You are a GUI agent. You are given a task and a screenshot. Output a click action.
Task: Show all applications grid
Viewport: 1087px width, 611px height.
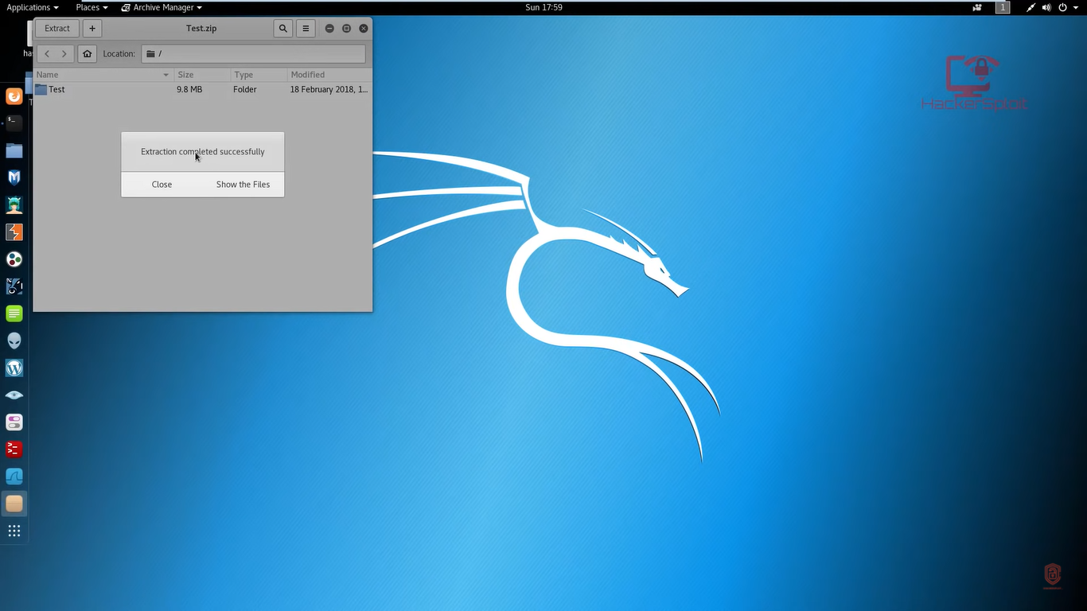14,531
